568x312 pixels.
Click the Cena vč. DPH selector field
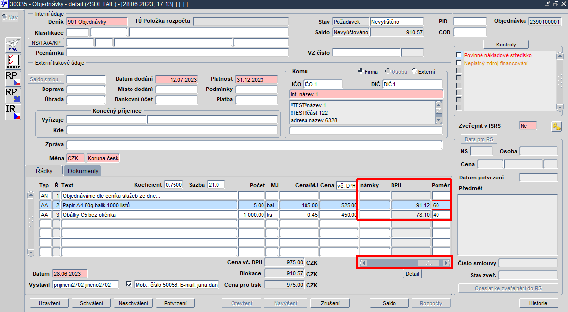(x=347, y=185)
